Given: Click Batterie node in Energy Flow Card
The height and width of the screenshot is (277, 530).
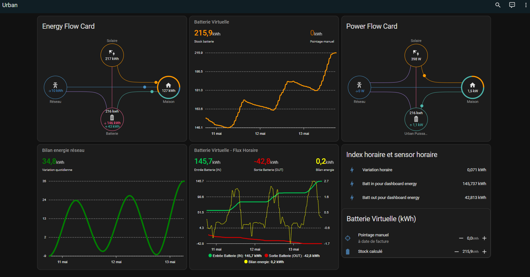Looking at the screenshot, I should tap(112, 119).
